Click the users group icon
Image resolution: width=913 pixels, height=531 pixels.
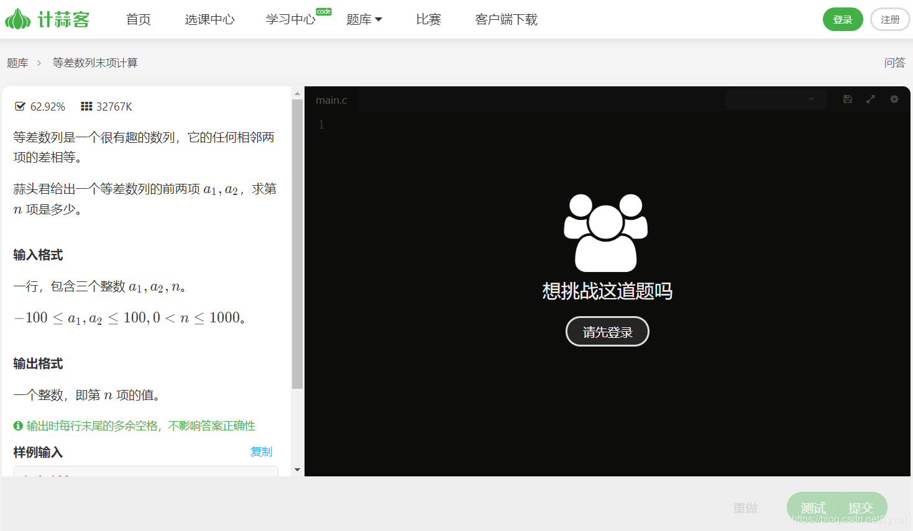tap(606, 233)
